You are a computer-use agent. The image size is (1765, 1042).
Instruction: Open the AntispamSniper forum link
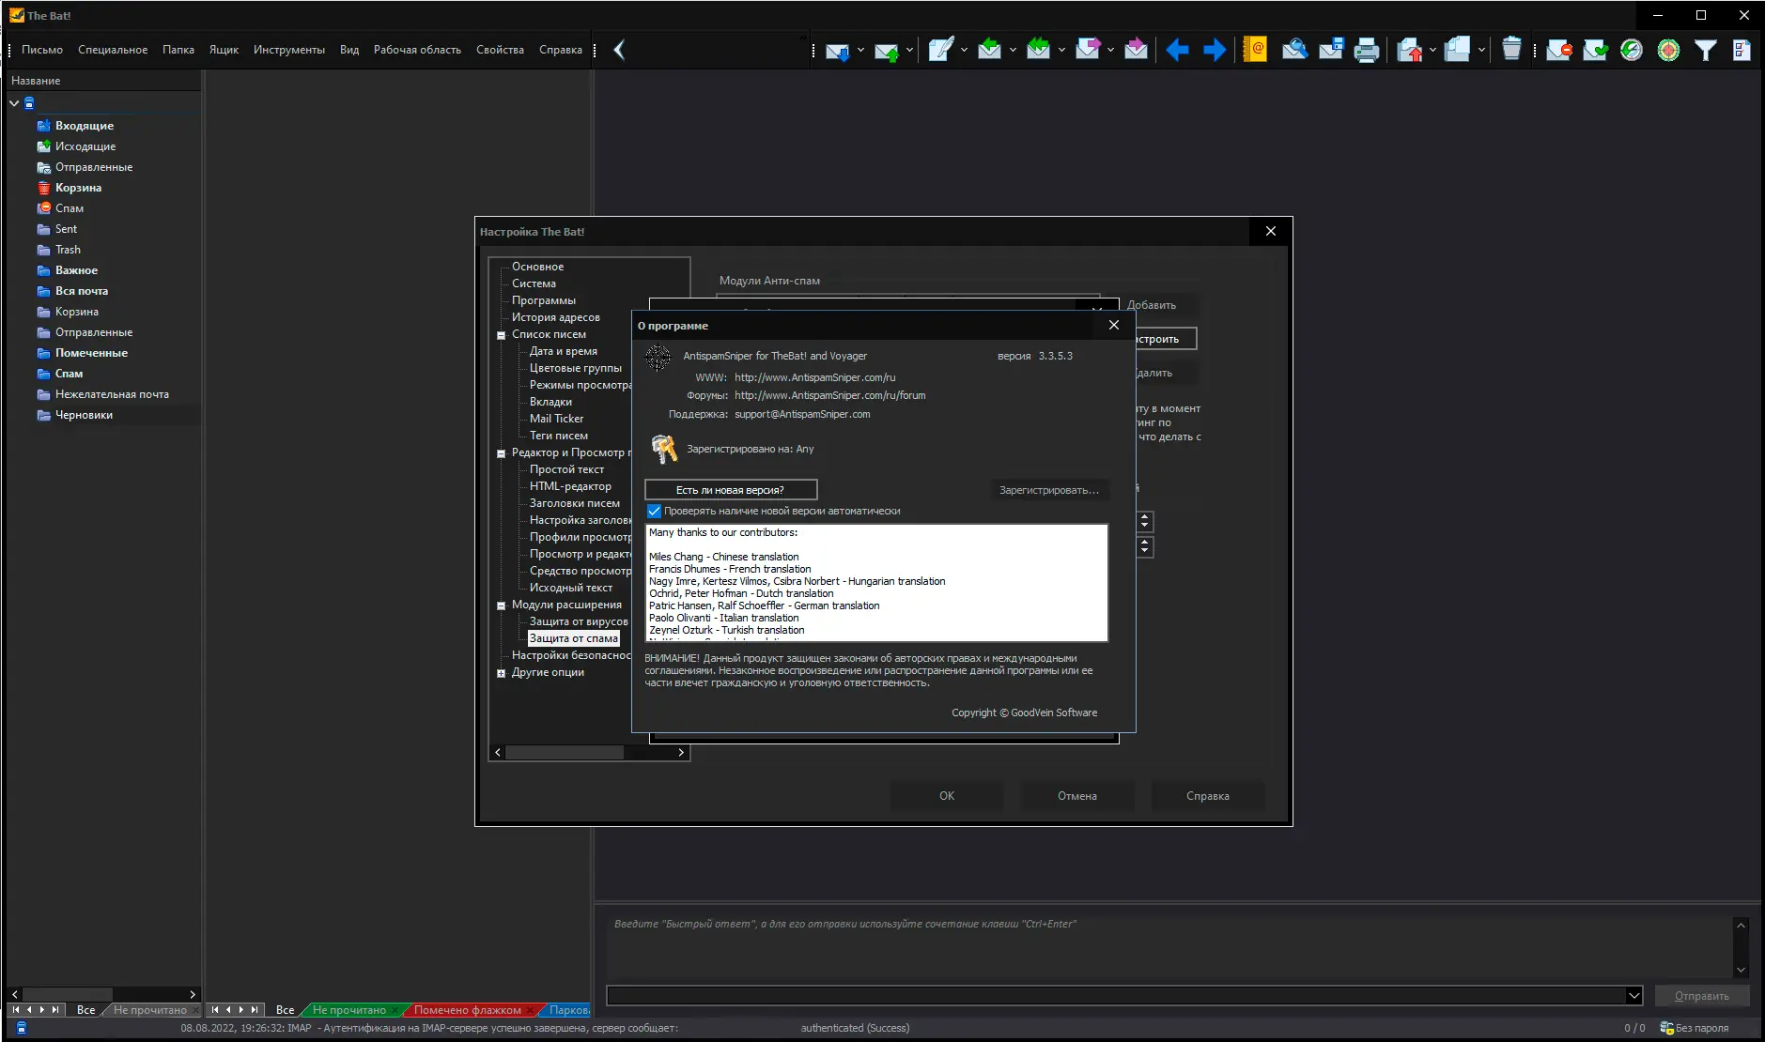(x=830, y=395)
